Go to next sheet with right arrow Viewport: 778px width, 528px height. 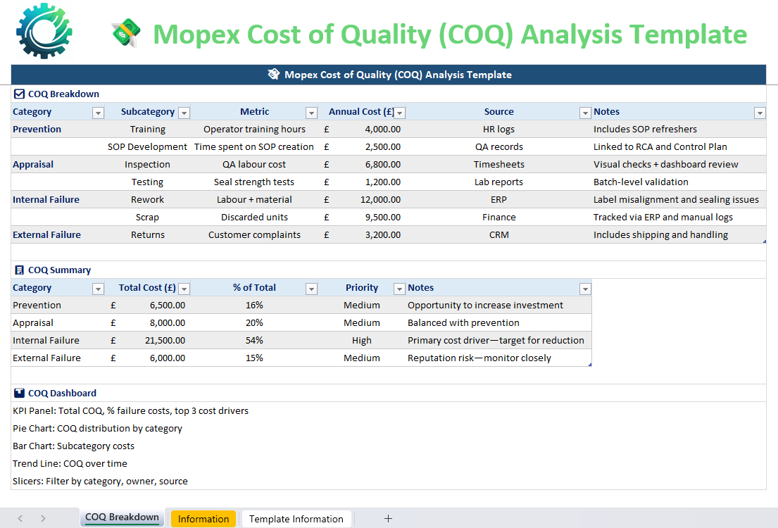(43, 519)
